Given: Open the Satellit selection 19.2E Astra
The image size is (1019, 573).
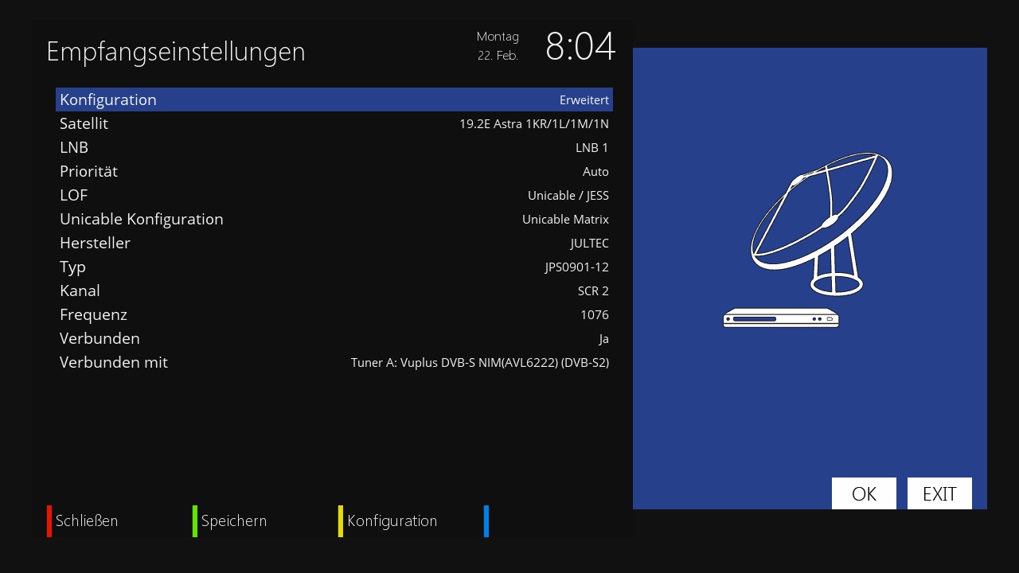Looking at the screenshot, I should [334, 123].
